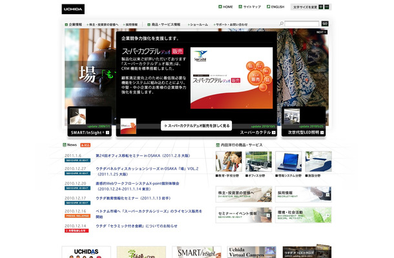Open 直感的WebワークフローシステムX-point news link
The image size is (394, 258).
pyautogui.click(x=138, y=186)
